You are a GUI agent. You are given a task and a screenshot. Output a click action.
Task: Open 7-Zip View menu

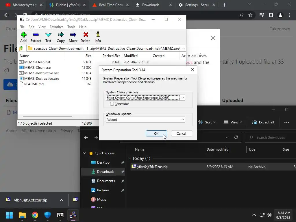point(42,27)
